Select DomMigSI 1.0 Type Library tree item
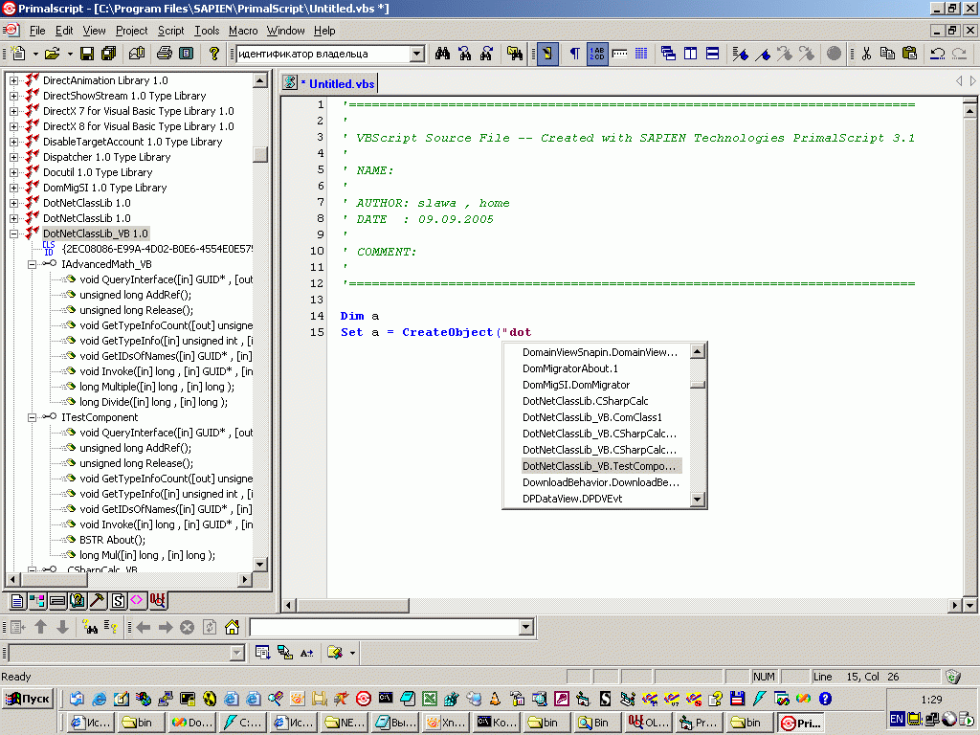 (104, 189)
